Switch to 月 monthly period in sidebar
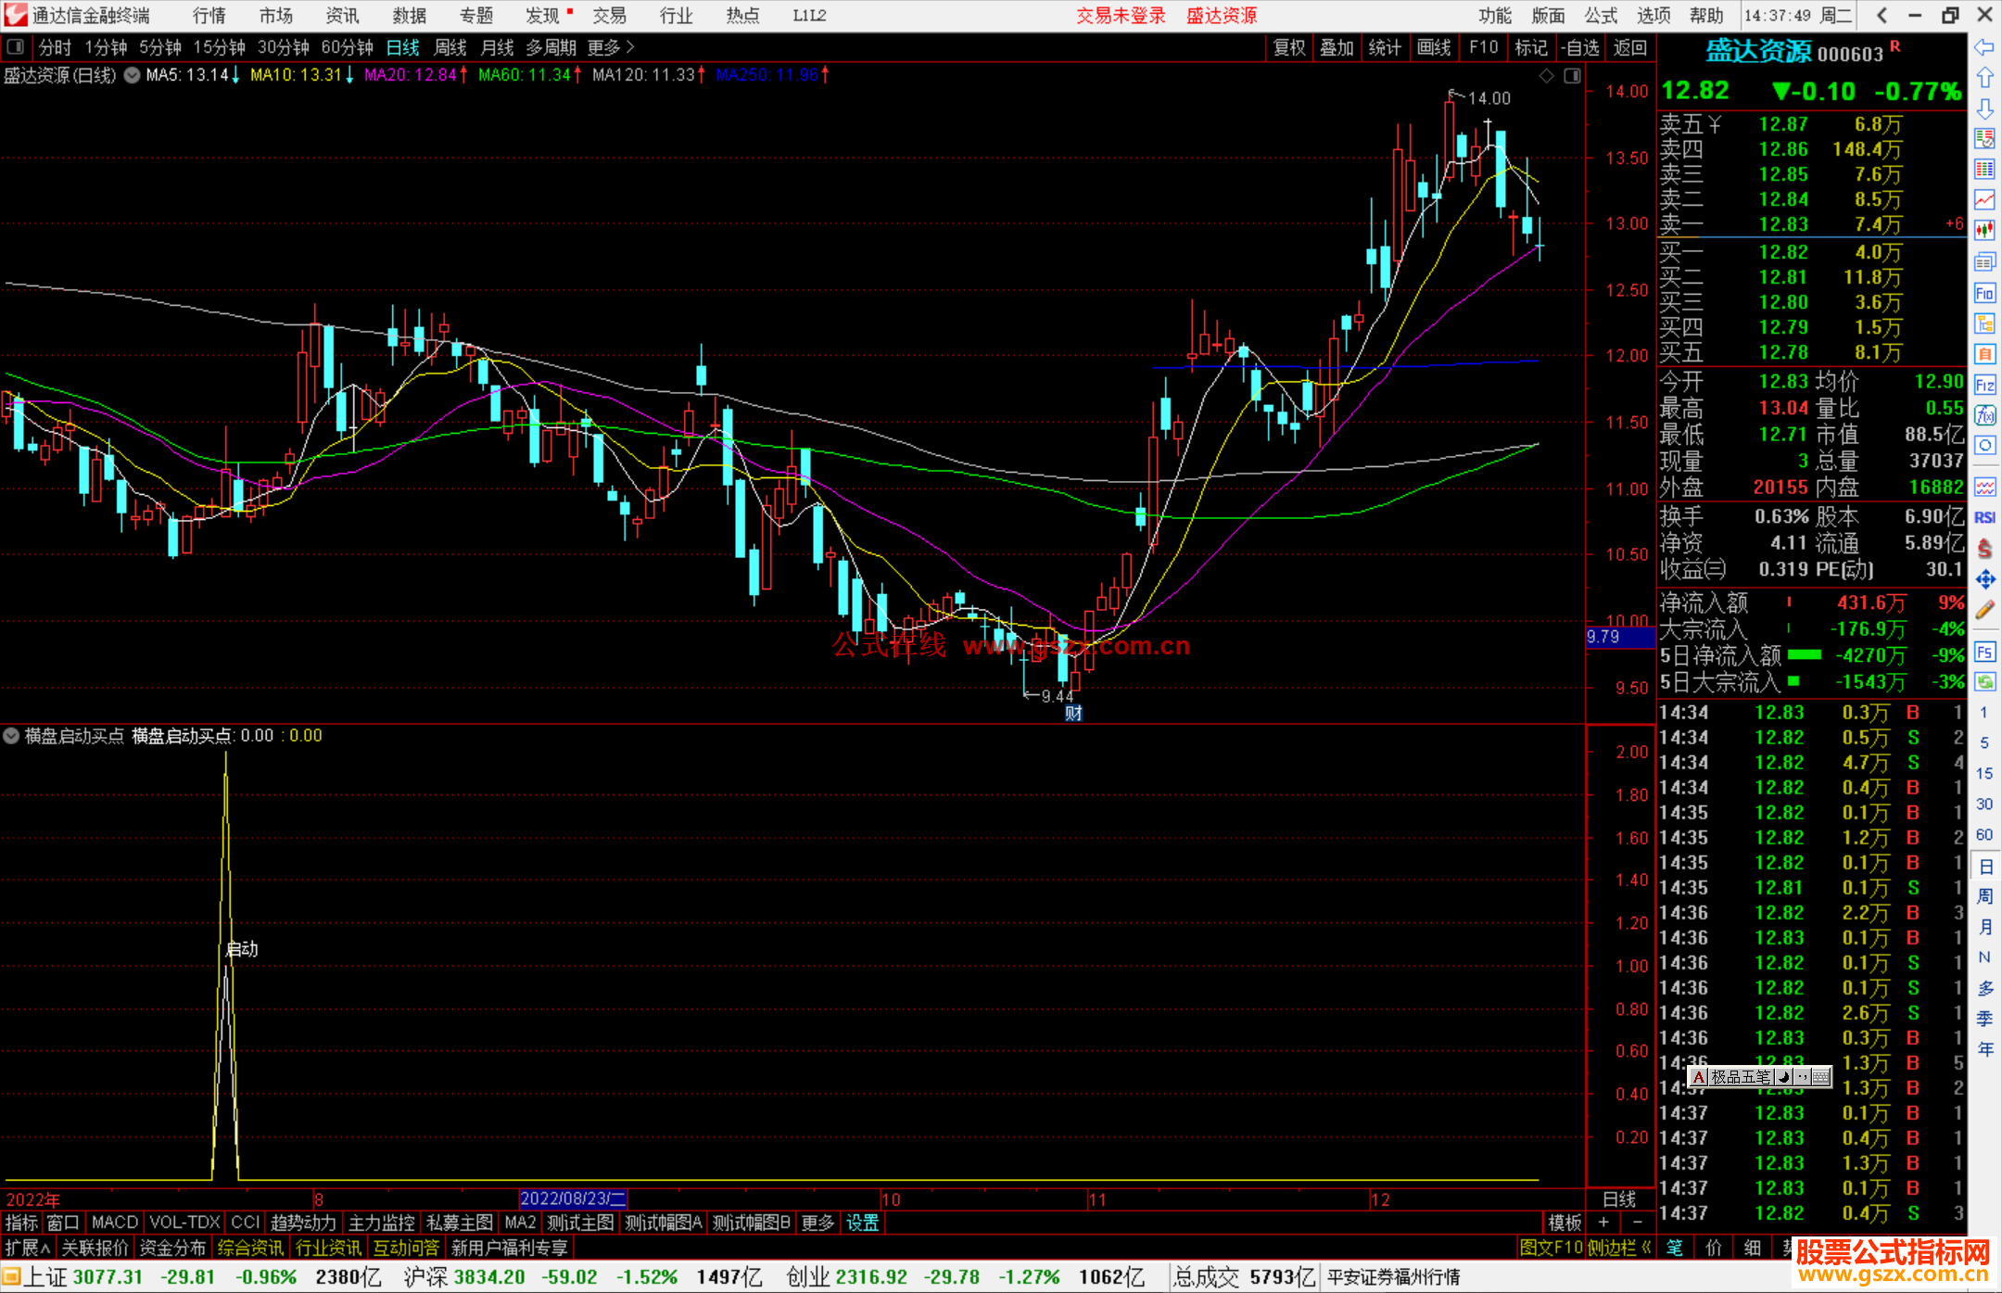 coord(1984,928)
